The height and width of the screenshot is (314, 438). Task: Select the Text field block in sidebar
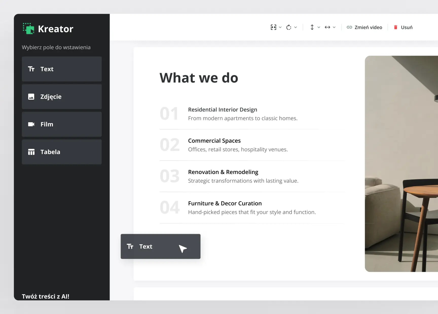pyautogui.click(x=62, y=69)
